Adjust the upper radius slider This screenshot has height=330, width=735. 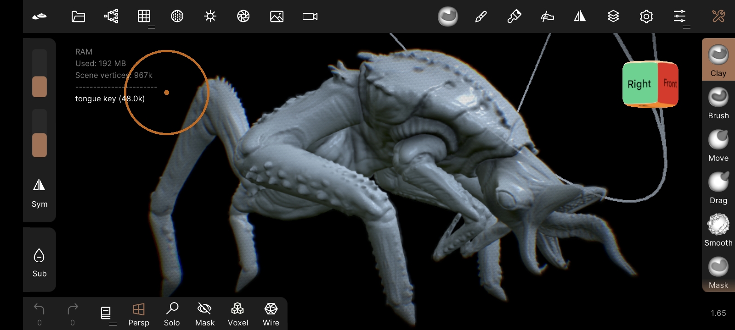tap(40, 73)
